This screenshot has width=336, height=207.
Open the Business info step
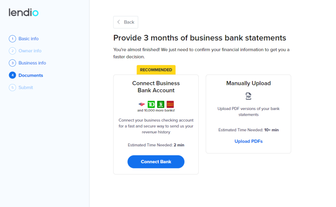(32, 63)
